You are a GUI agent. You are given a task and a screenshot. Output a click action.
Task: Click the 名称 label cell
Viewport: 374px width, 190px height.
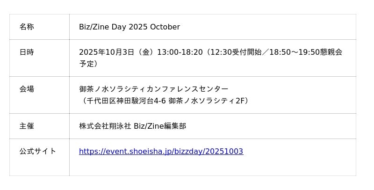tap(27, 27)
